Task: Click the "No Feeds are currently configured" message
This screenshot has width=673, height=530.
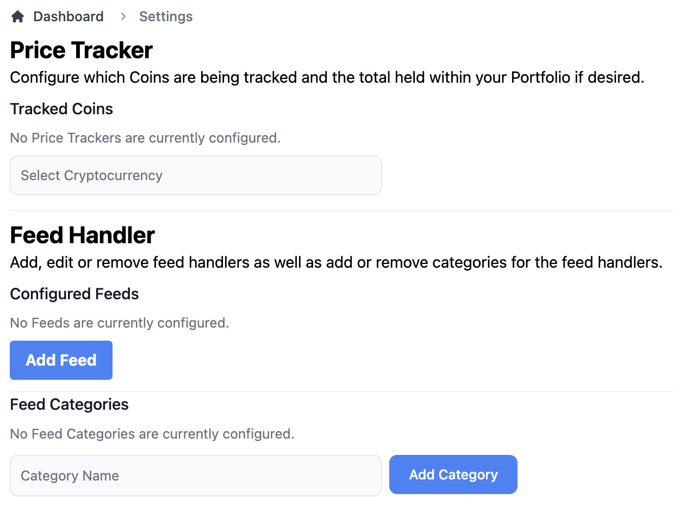Action: (120, 323)
